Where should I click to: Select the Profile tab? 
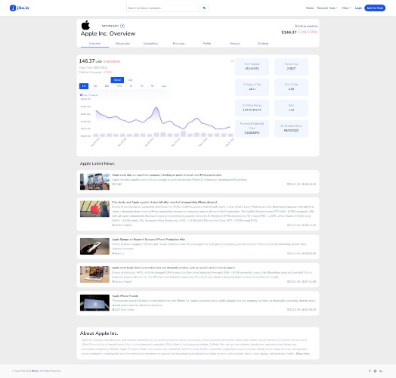pos(207,43)
